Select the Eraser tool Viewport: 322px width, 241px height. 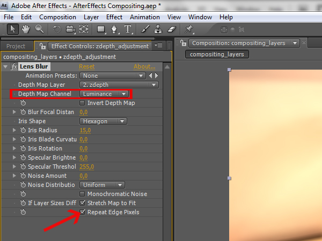point(172,29)
